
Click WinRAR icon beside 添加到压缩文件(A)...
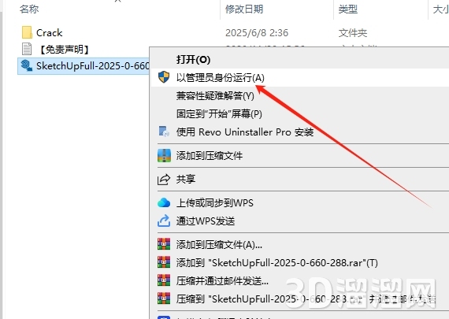tap(164, 244)
